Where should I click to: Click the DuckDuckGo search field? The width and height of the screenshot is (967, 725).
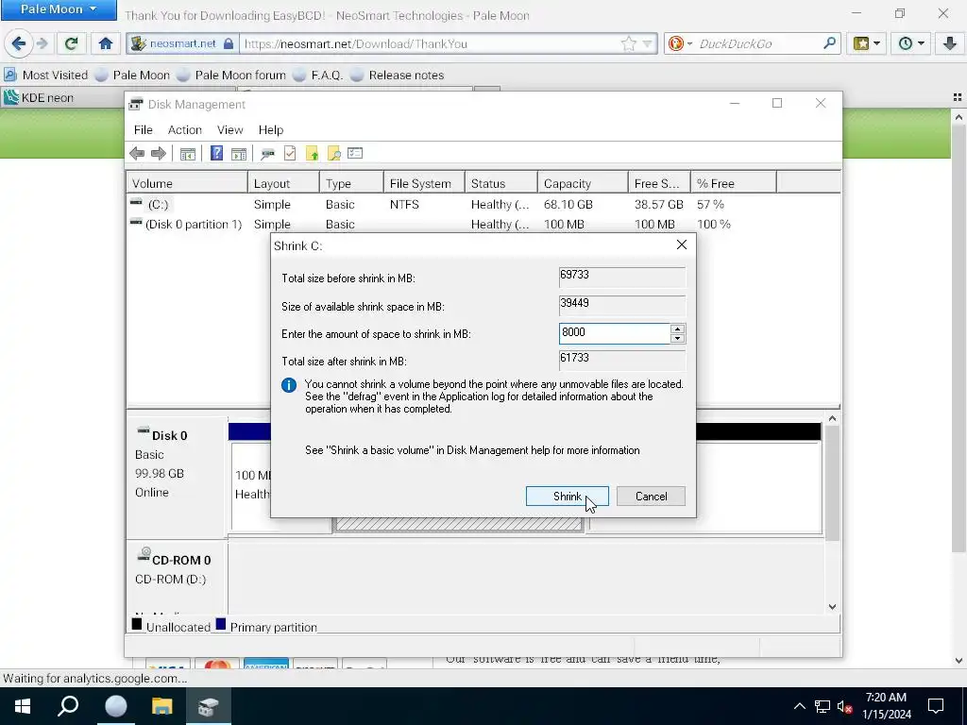tap(759, 43)
